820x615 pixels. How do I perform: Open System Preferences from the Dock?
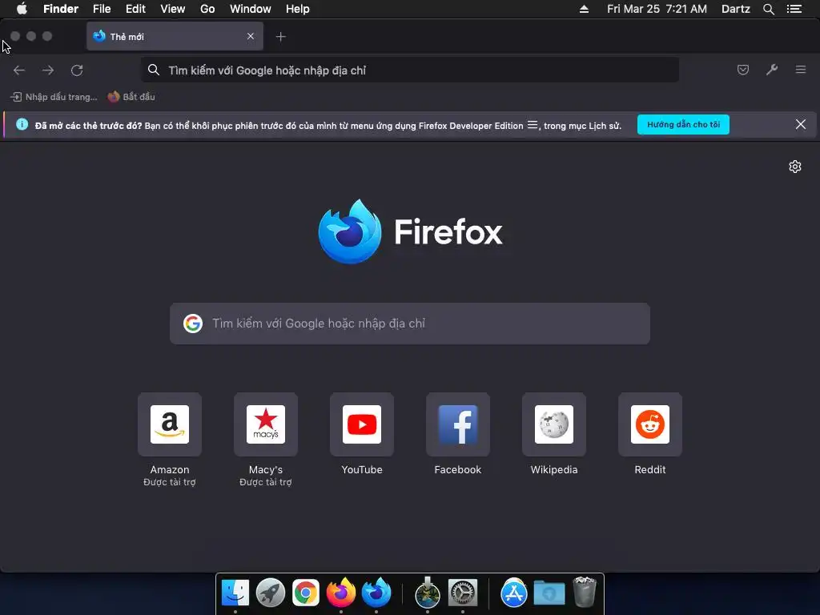463,593
